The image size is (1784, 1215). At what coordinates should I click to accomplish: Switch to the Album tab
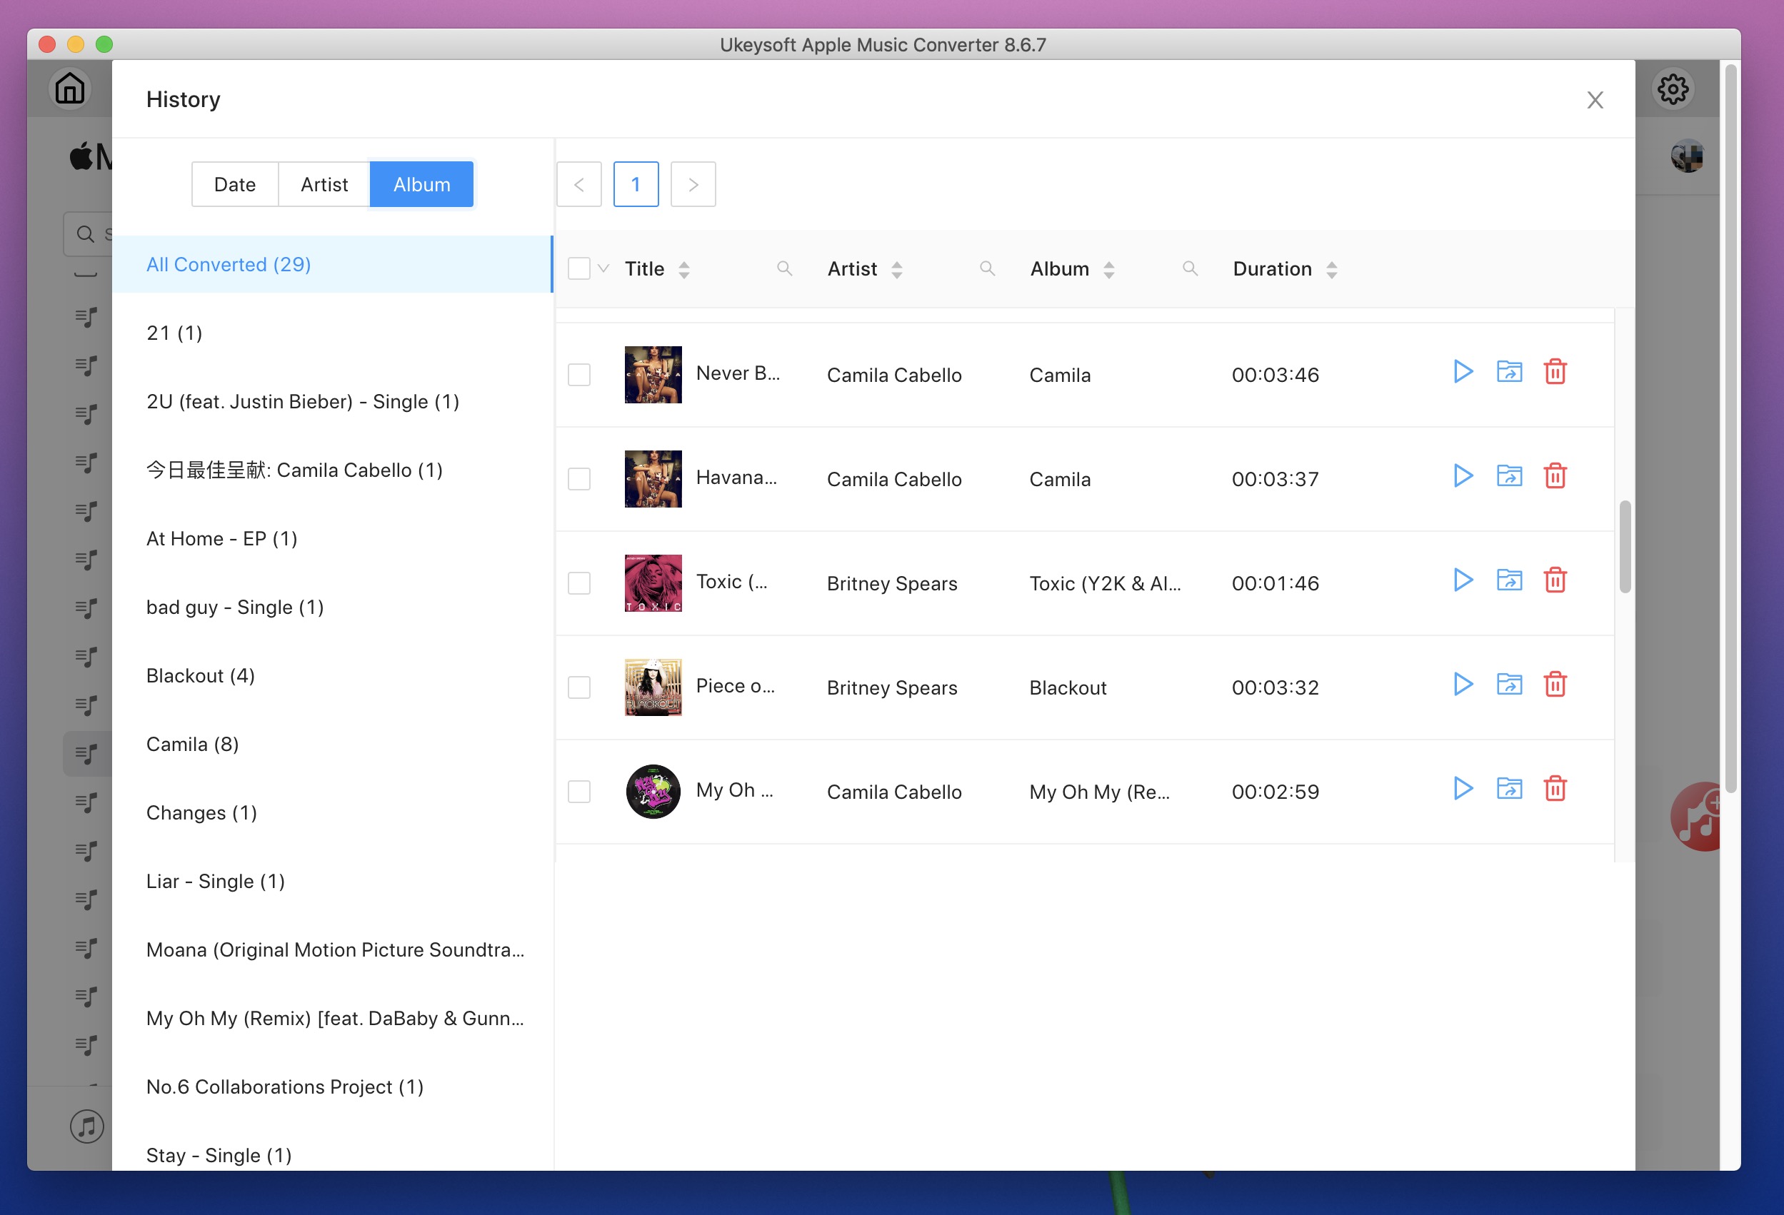[x=421, y=185]
